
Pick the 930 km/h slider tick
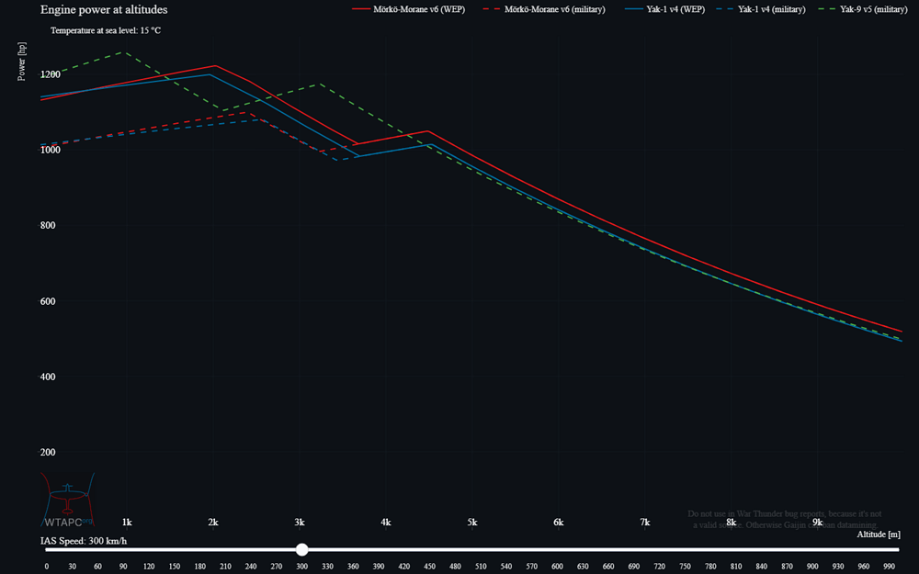pos(837,567)
